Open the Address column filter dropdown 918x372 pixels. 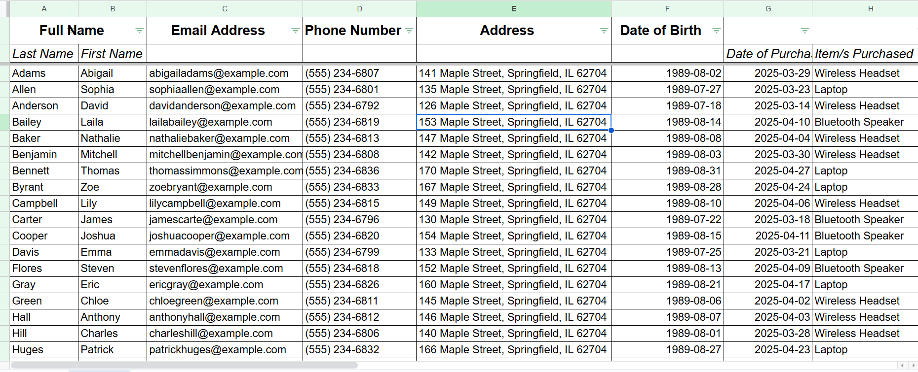604,31
